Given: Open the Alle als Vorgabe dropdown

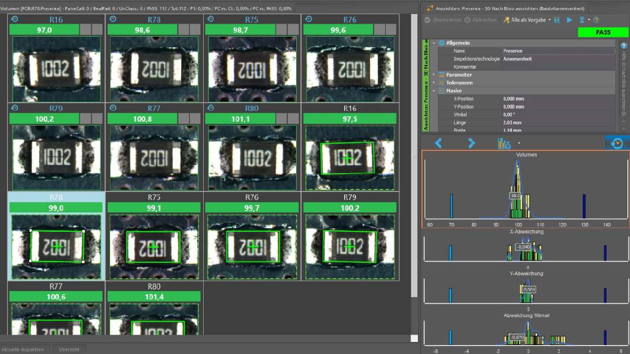Looking at the screenshot, I should tap(549, 20).
